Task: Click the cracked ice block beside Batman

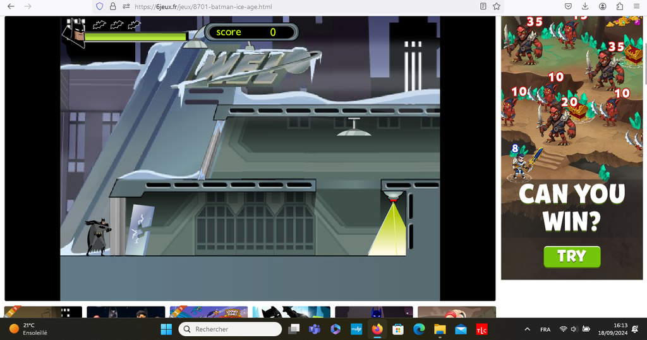Action: coord(138,230)
